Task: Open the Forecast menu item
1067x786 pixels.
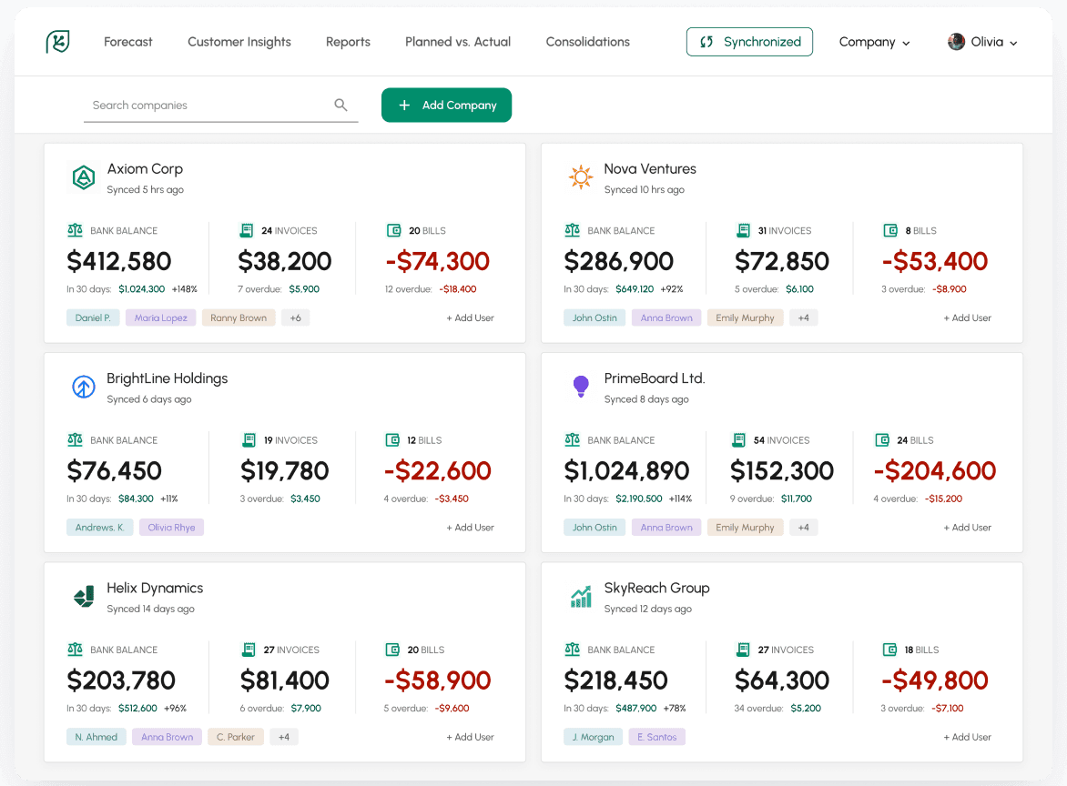Action: point(128,42)
